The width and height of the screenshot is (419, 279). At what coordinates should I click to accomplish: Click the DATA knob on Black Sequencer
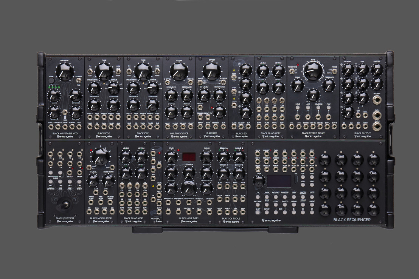click(x=259, y=181)
